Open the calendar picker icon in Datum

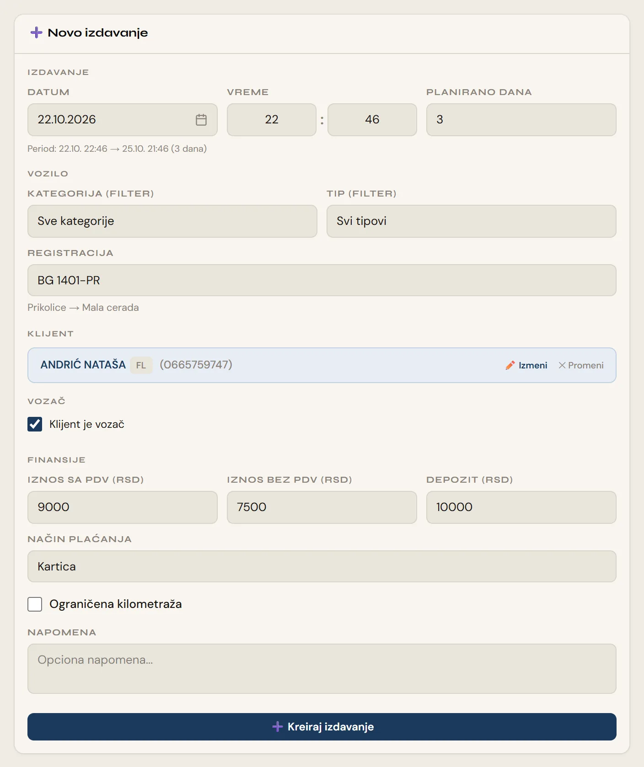201,120
